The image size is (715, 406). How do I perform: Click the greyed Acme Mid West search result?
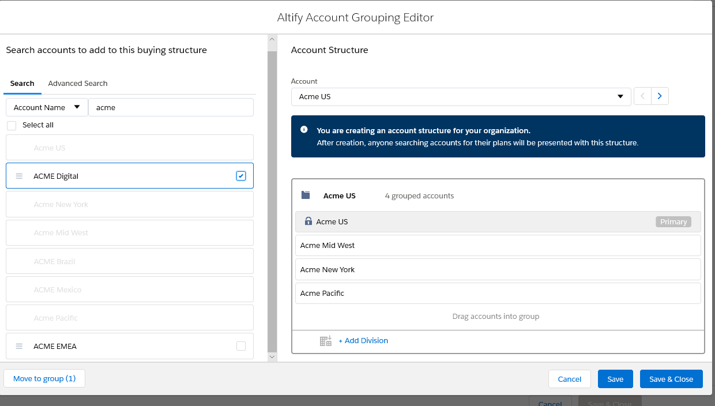[x=130, y=232]
